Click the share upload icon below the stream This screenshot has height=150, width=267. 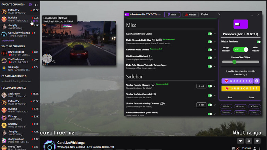point(255,148)
